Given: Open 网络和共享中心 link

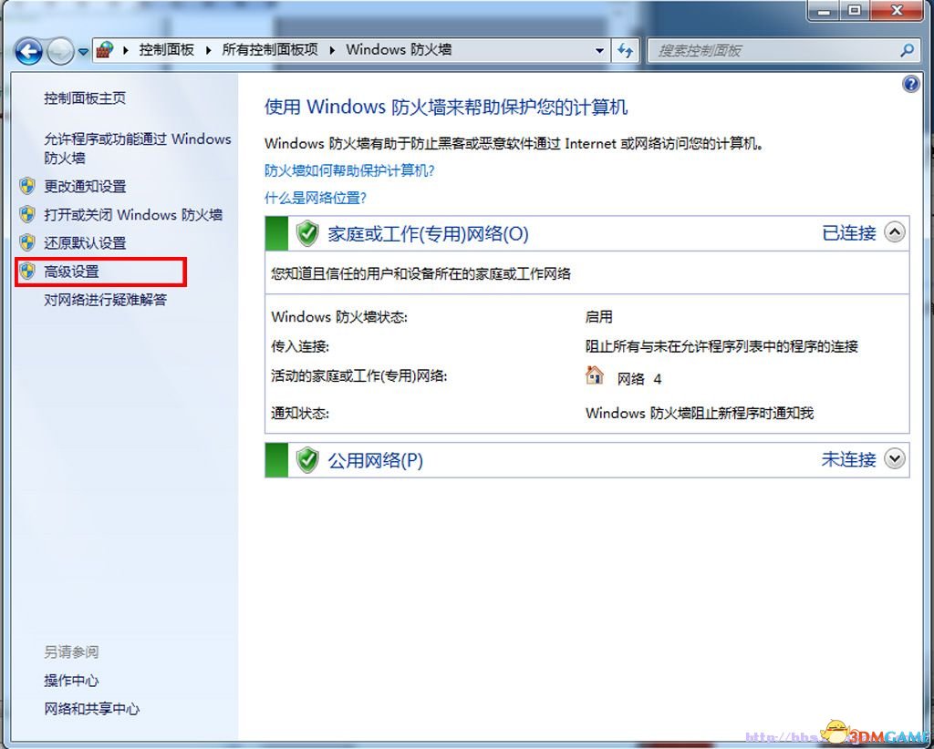Looking at the screenshot, I should pos(92,709).
